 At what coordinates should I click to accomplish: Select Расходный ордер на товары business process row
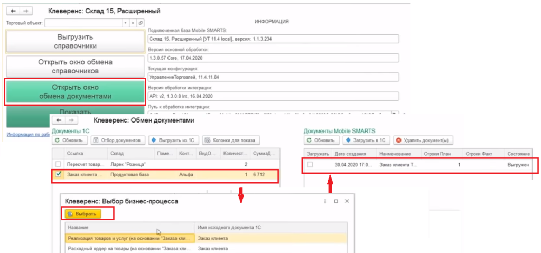206,249
